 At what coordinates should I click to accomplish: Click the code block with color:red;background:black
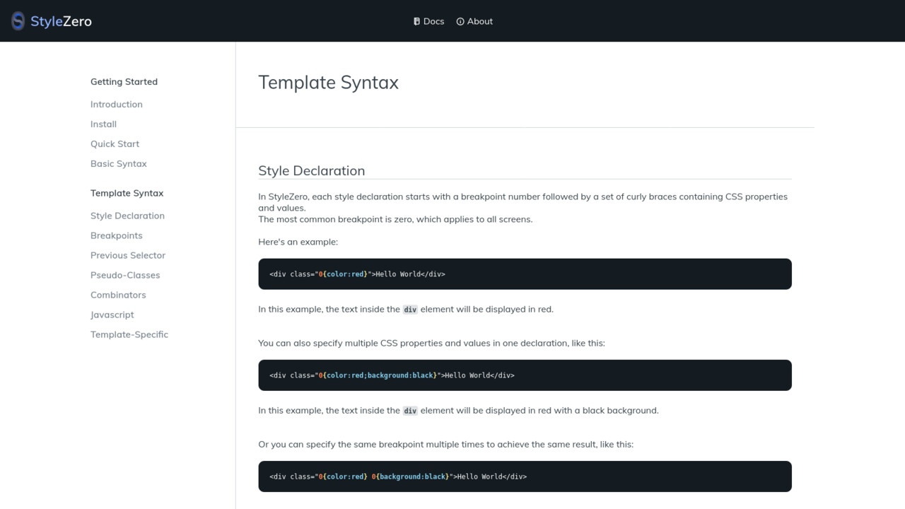[525, 375]
